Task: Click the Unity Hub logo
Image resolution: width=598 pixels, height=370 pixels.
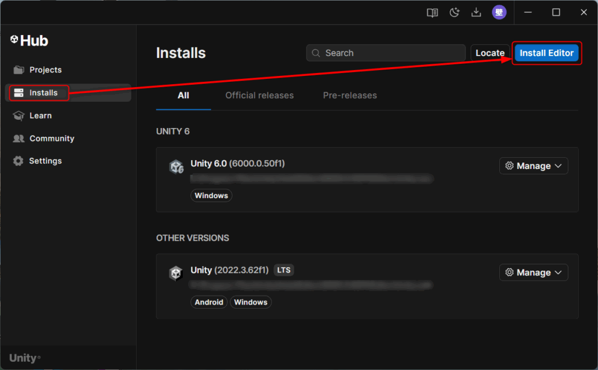Action: click(29, 40)
